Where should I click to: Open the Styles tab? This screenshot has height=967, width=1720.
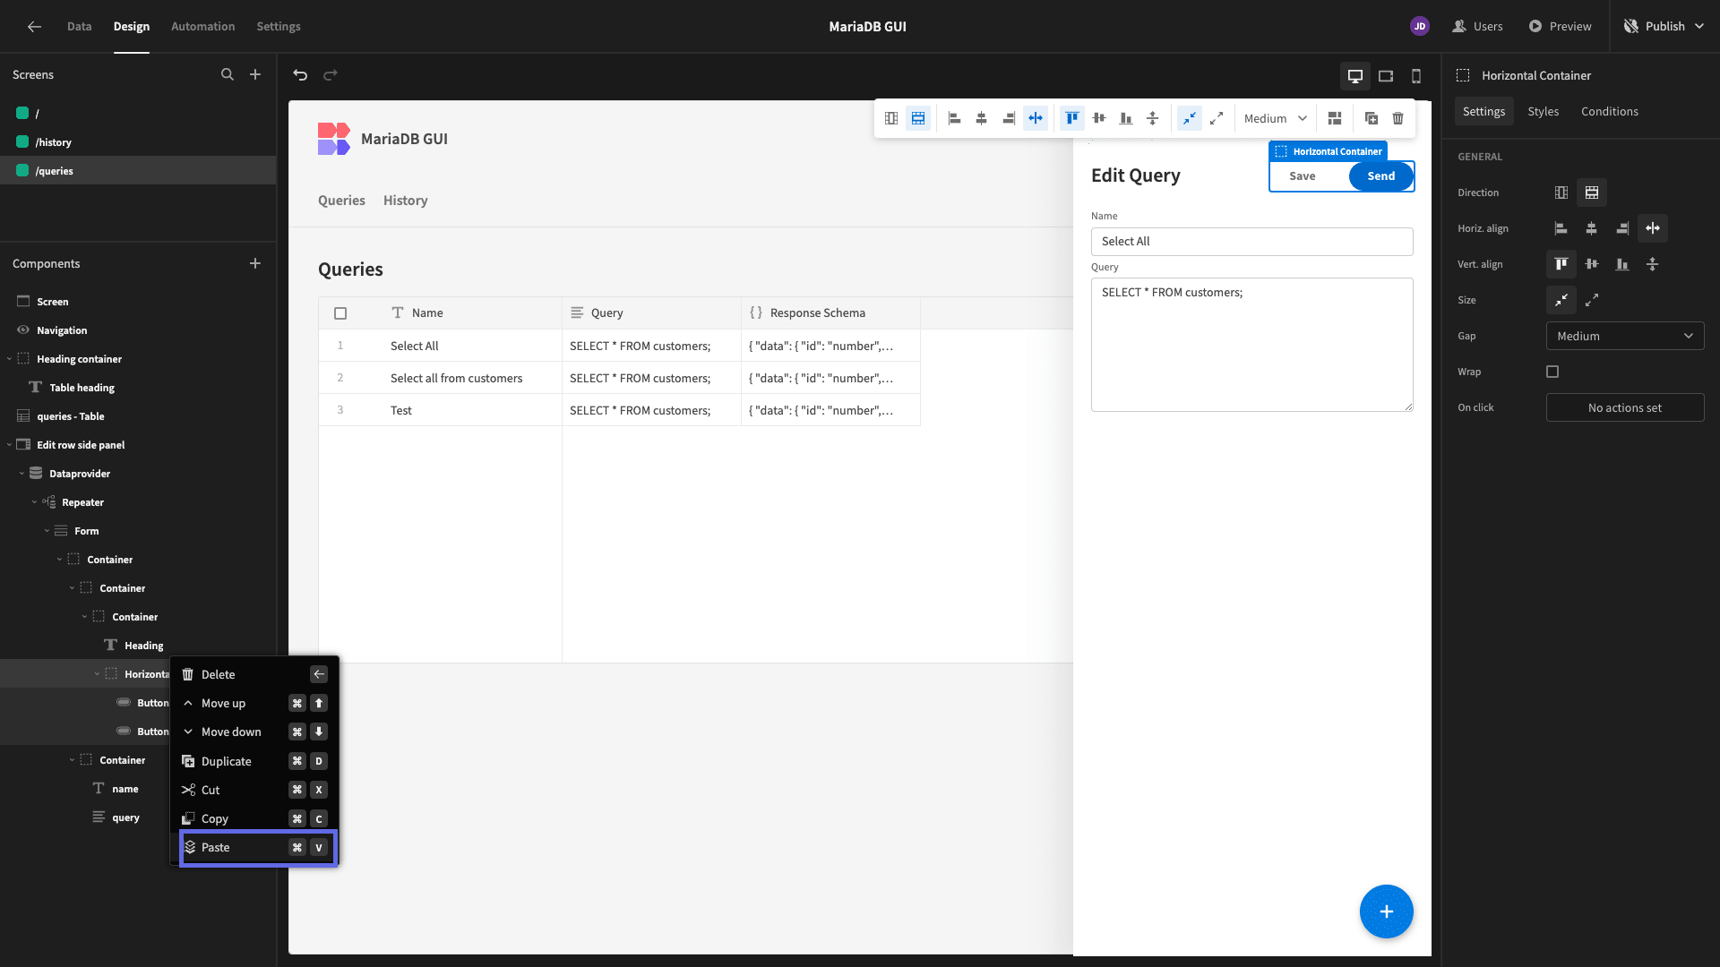click(x=1543, y=111)
